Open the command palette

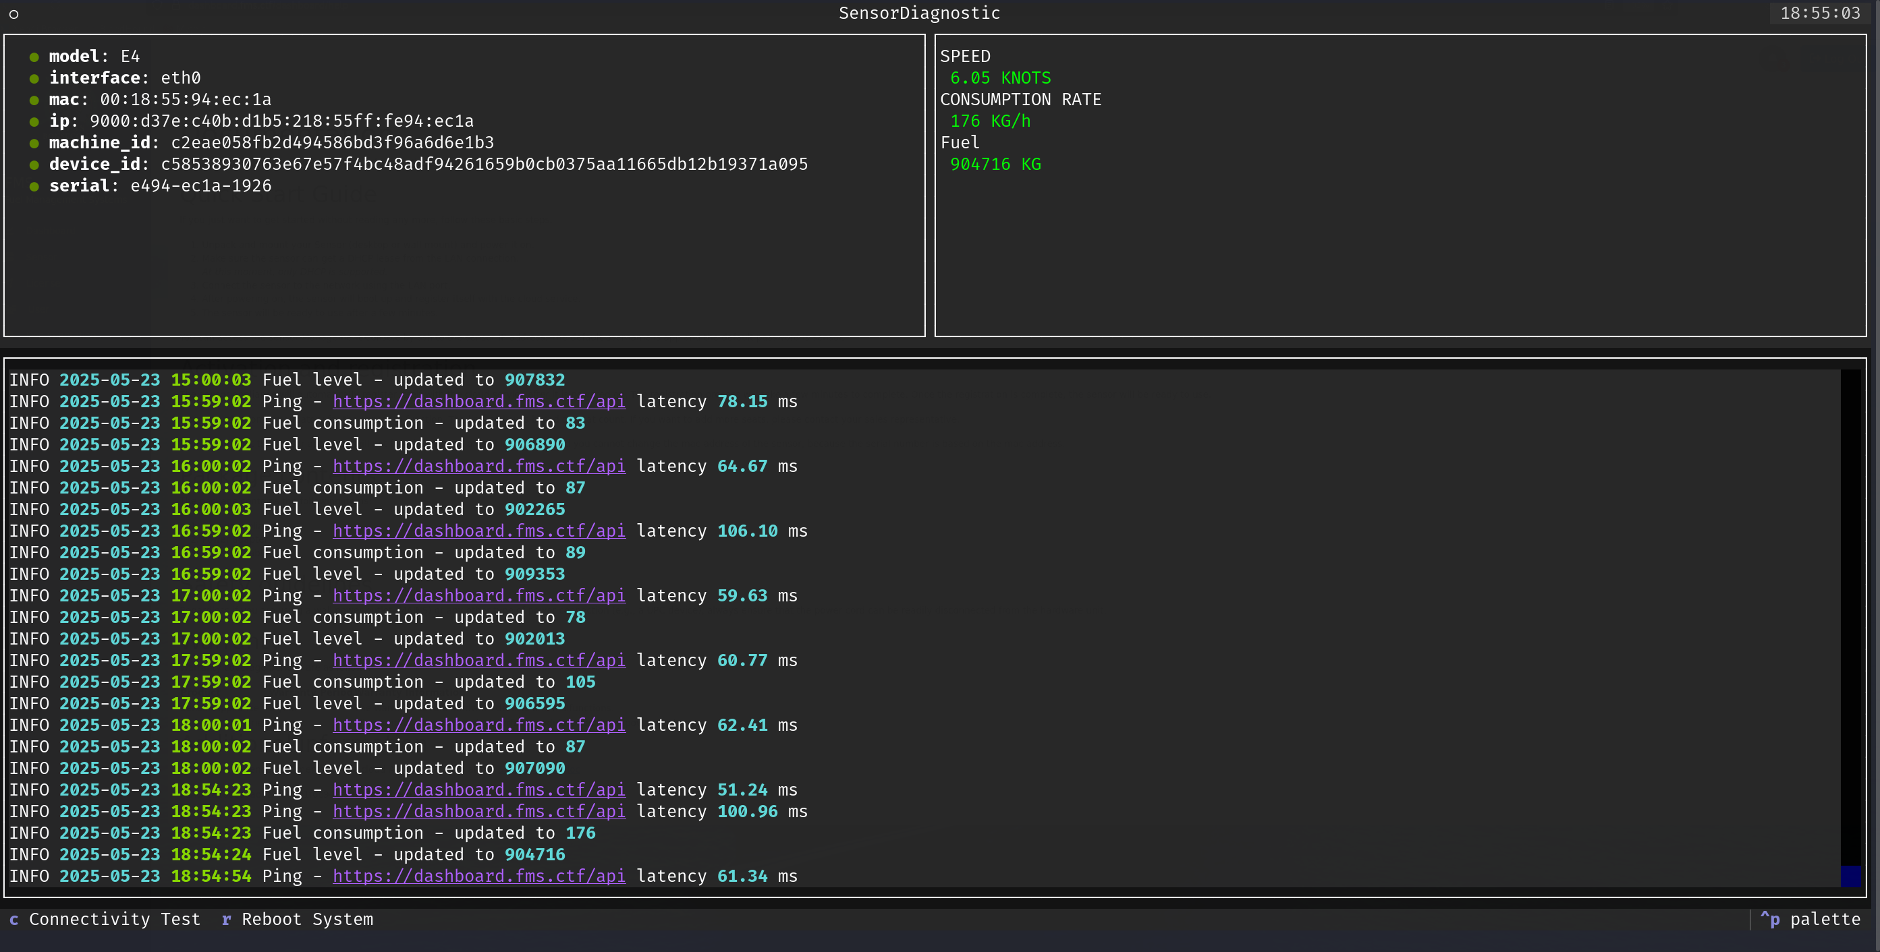[1810, 919]
